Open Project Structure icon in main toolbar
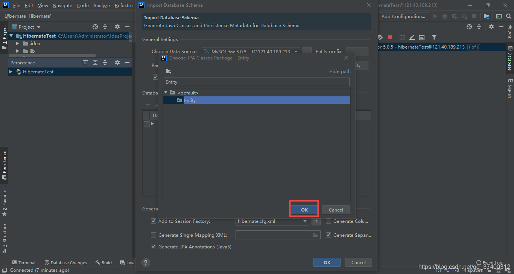This screenshot has width=514, height=274. [487, 16]
